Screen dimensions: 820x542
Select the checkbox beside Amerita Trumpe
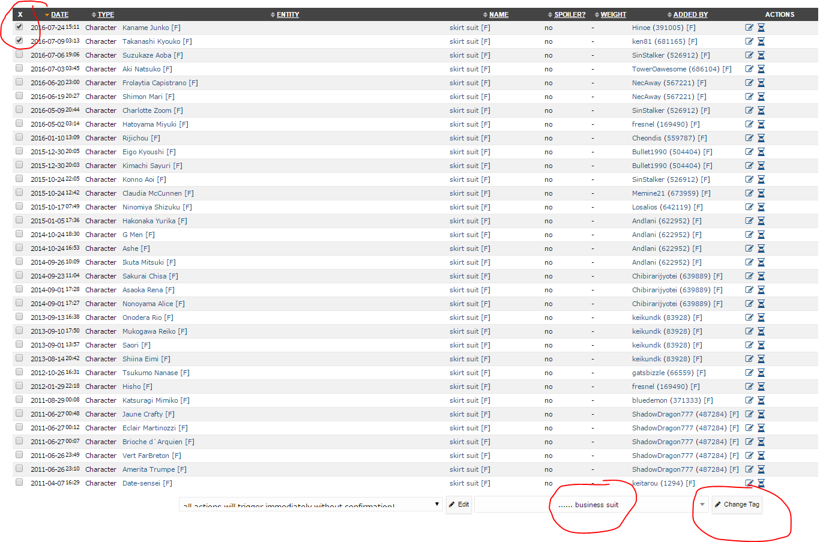(19, 469)
